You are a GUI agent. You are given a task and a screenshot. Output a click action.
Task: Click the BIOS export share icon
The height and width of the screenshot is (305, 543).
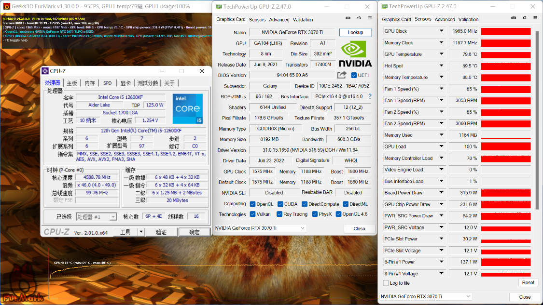(342, 75)
